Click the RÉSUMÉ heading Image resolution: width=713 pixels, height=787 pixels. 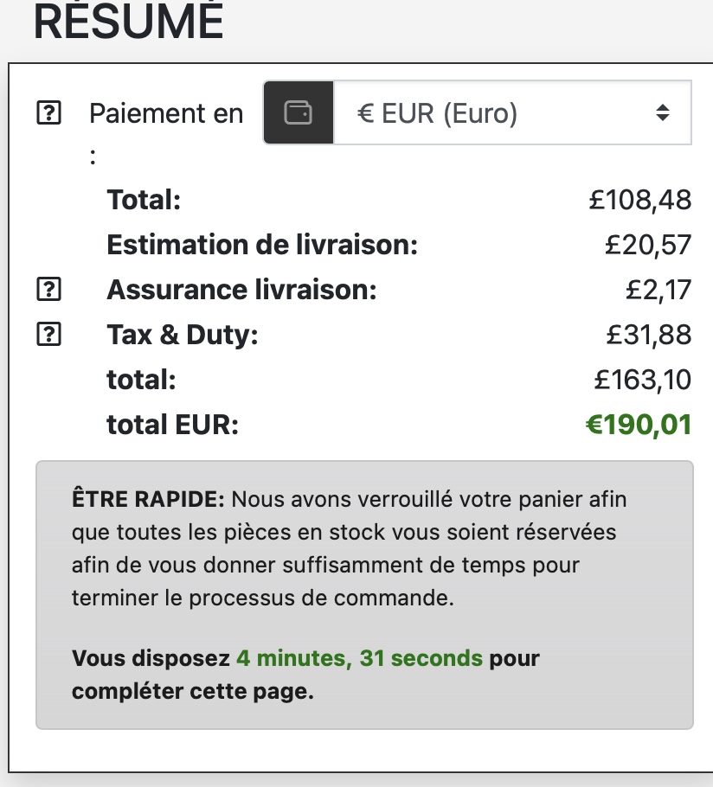point(128,22)
